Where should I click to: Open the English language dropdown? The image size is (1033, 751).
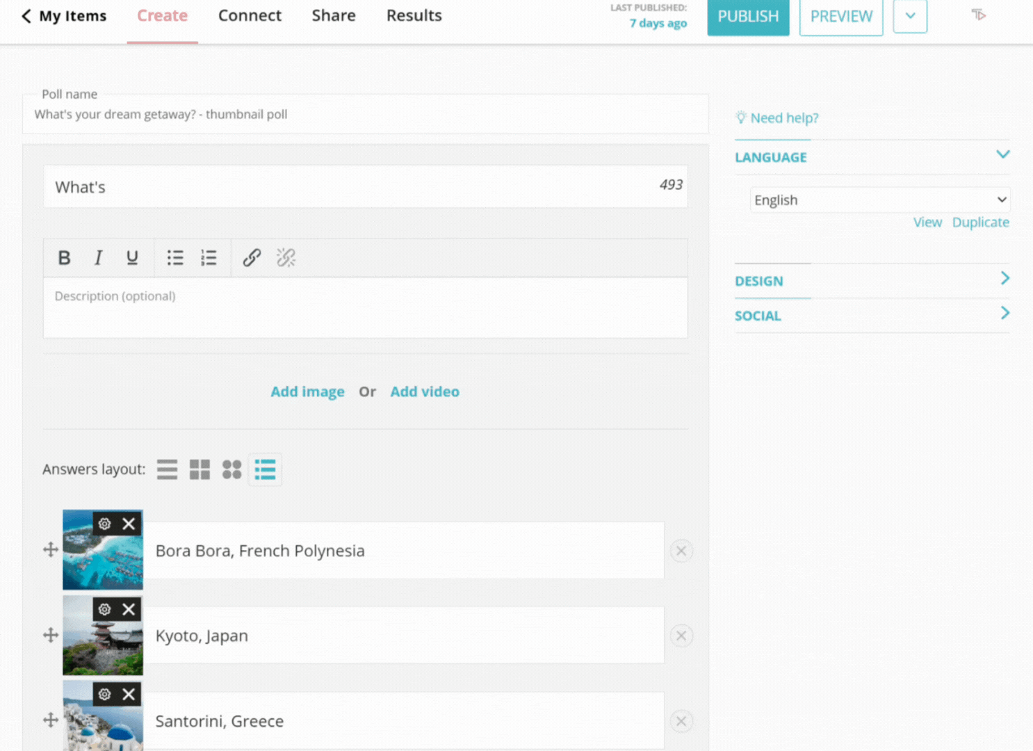[879, 200]
